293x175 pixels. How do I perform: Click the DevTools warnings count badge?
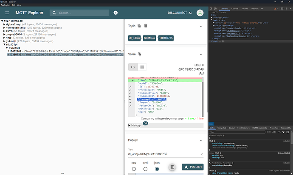click(x=276, y=8)
